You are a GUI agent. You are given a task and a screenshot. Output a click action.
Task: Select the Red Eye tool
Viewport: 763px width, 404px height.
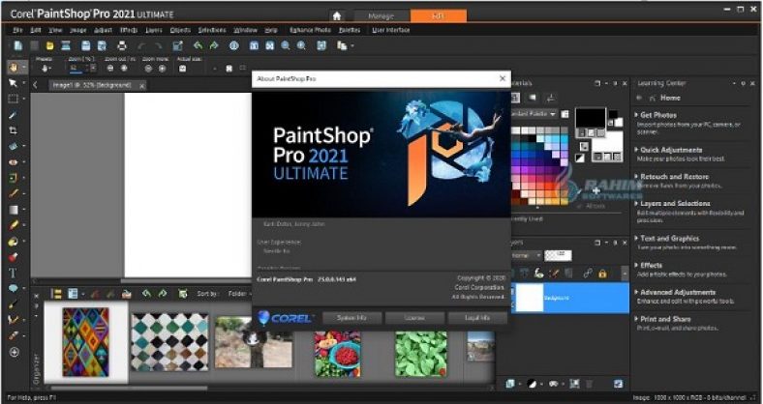pyautogui.click(x=14, y=161)
